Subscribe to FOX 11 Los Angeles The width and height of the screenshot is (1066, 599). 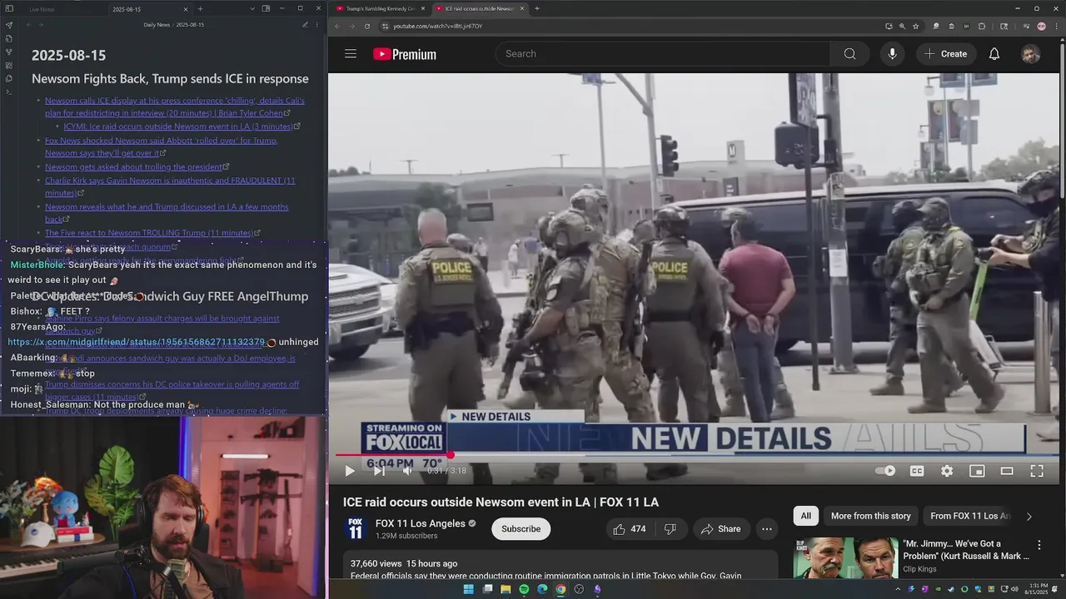[x=521, y=529]
